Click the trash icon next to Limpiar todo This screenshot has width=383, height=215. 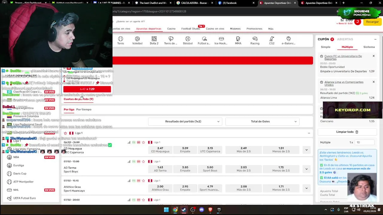click(357, 132)
